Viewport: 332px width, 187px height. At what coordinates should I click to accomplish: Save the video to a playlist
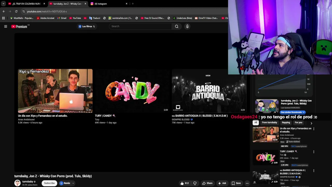pos(236,183)
